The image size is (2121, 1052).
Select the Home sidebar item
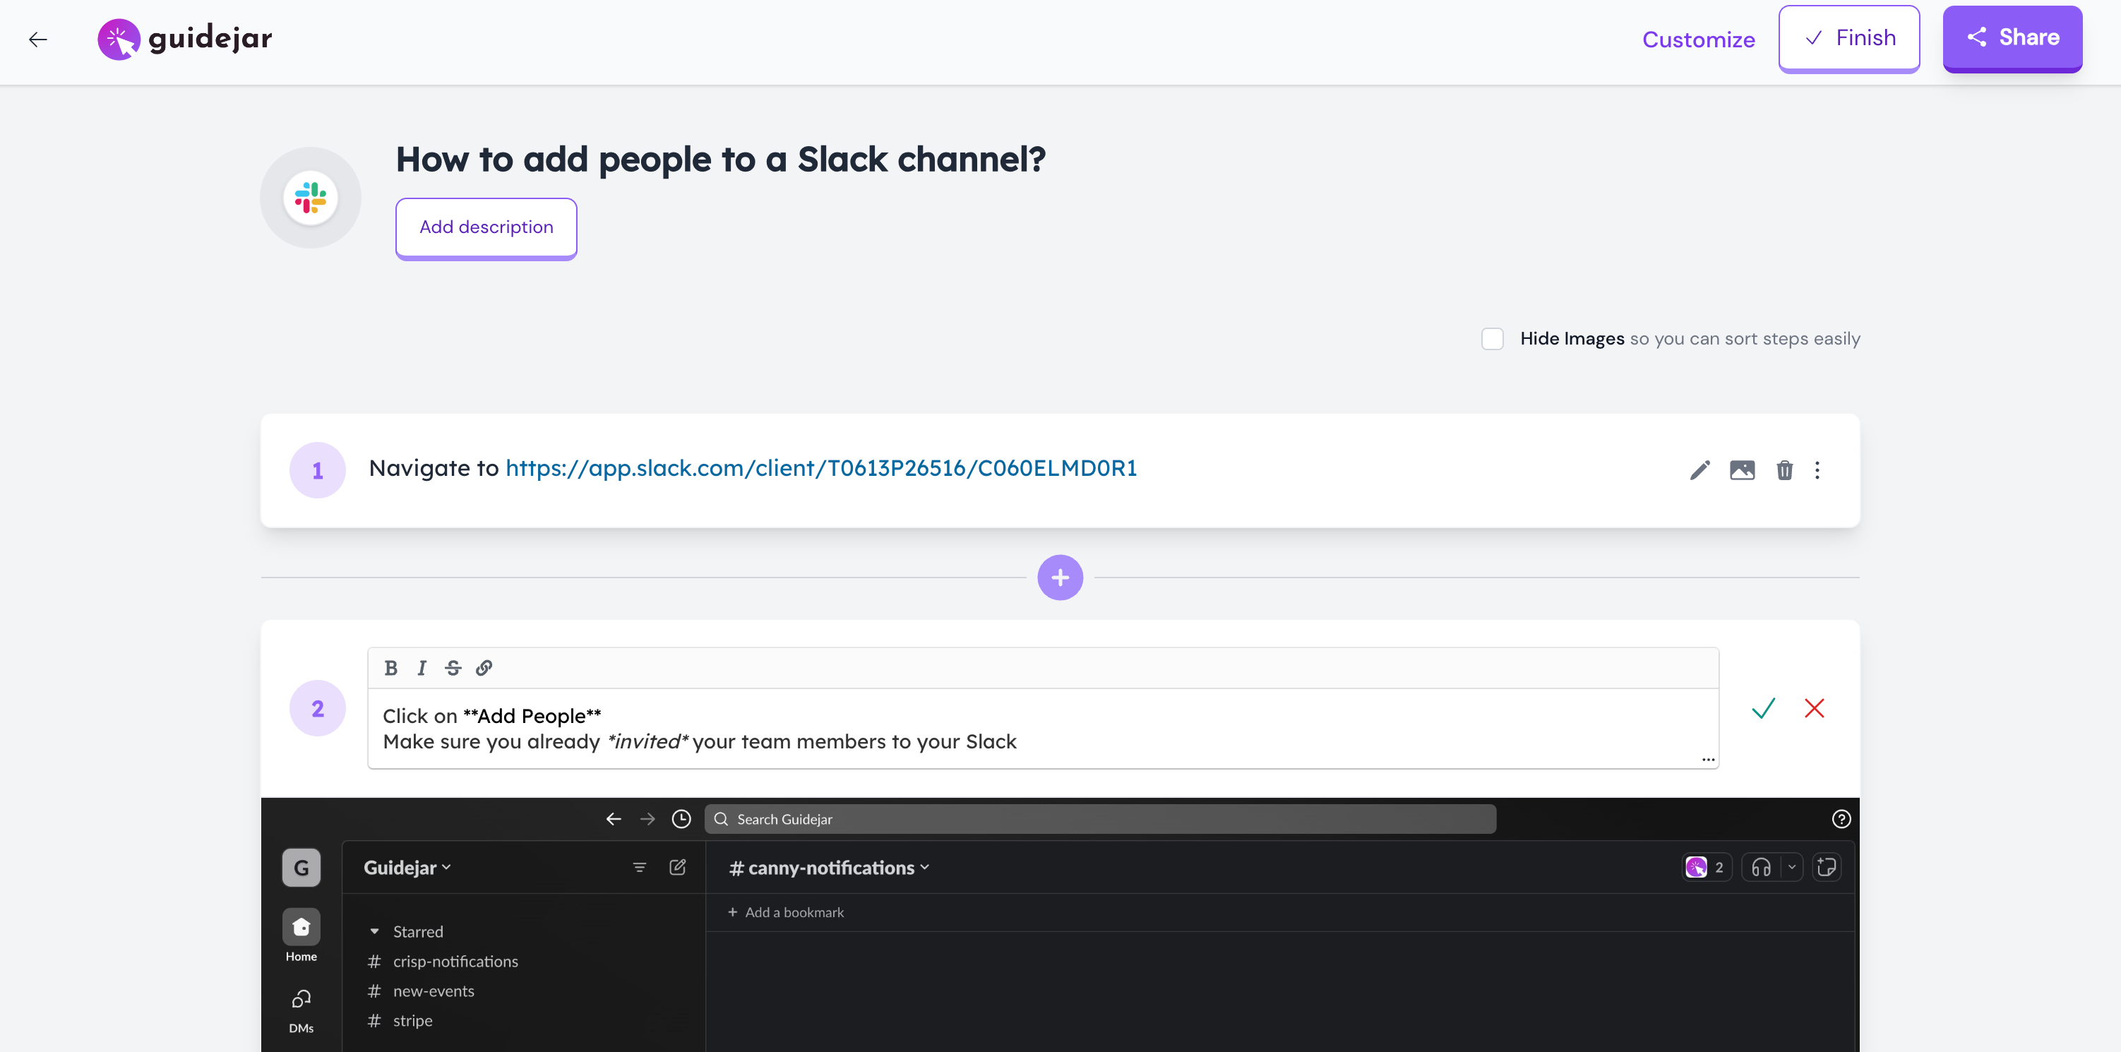[x=301, y=935]
